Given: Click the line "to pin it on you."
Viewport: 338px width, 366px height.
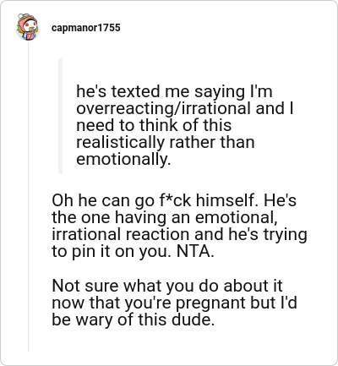Looking at the screenshot, I should [x=112, y=252].
